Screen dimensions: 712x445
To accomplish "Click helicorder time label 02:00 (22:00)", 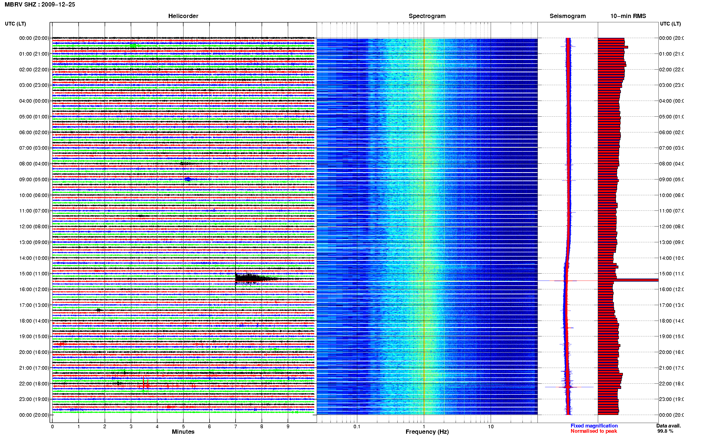I will pyautogui.click(x=34, y=70).
